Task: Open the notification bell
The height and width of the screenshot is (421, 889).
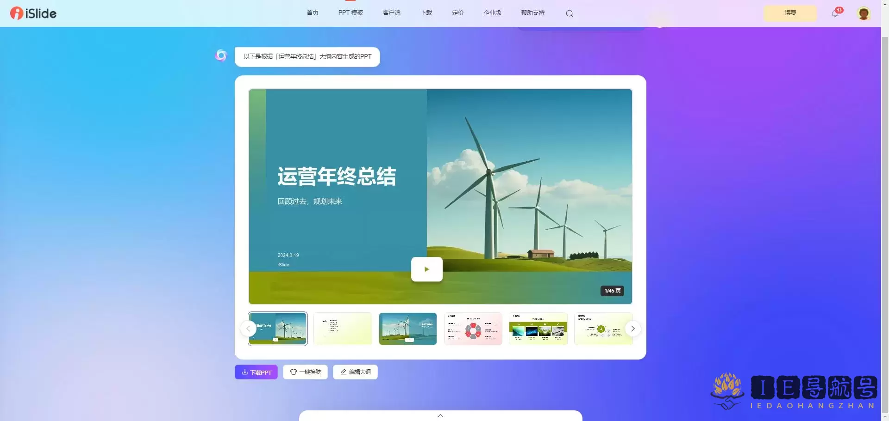Action: (x=835, y=13)
